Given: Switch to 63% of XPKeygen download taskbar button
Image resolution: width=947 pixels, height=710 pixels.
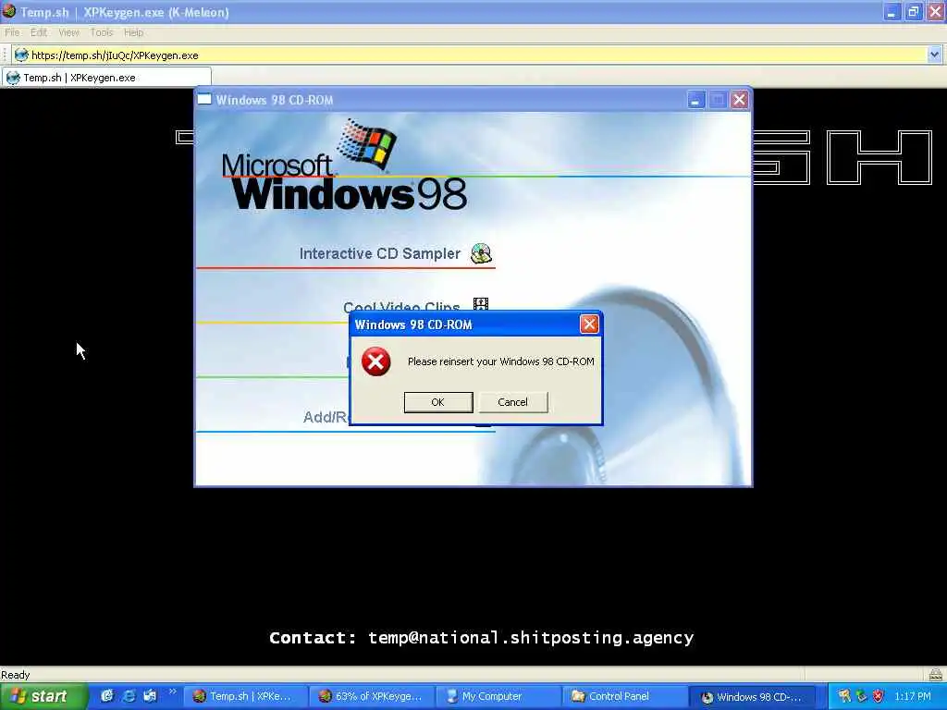Looking at the screenshot, I should tap(371, 696).
